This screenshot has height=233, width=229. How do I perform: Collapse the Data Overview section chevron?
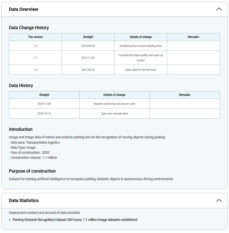coord(219,9)
